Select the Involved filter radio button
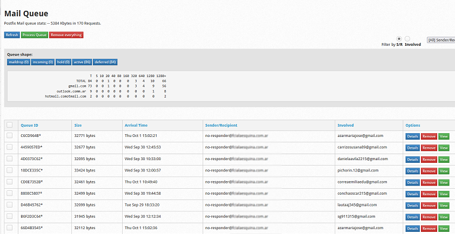This screenshot has height=234, width=455. 407,39
